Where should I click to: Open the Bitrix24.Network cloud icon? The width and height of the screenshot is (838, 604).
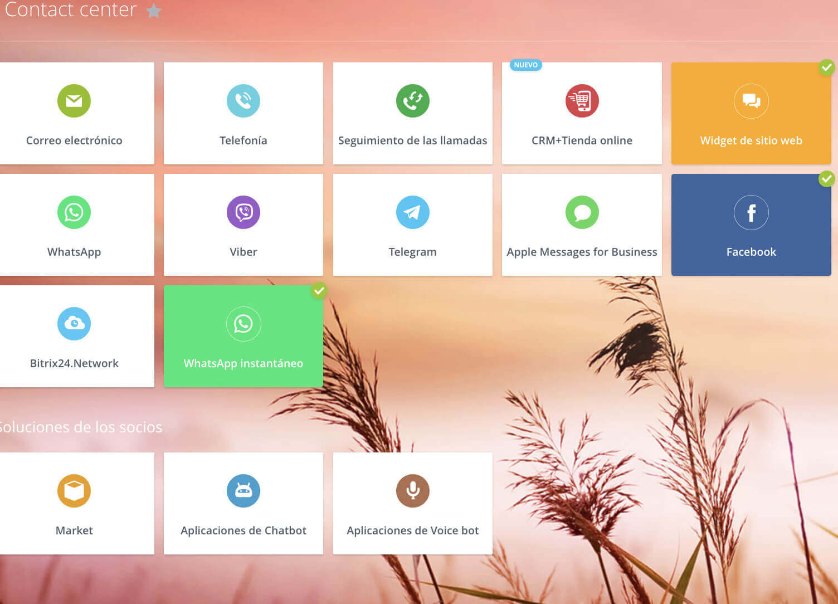(74, 324)
